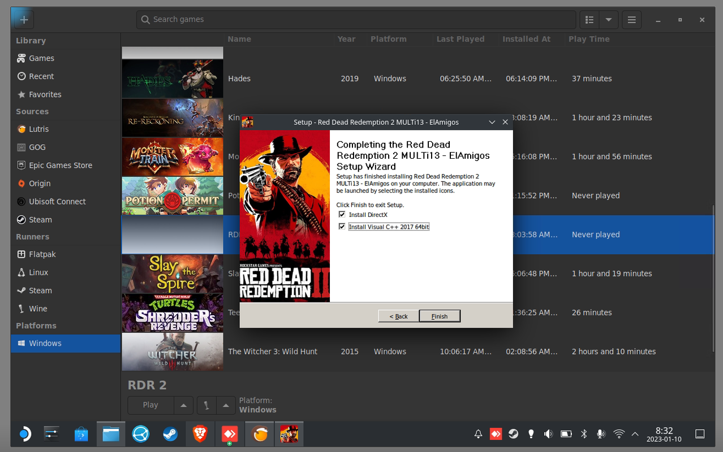Viewport: 723px width, 452px height.
Task: Switch to list view with the view icon
Action: tap(589, 19)
